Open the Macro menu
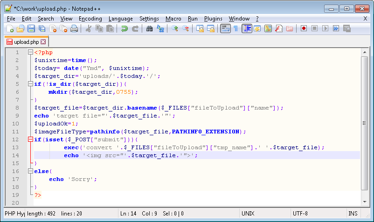This screenshot has height=222, width=374. click(x=173, y=19)
